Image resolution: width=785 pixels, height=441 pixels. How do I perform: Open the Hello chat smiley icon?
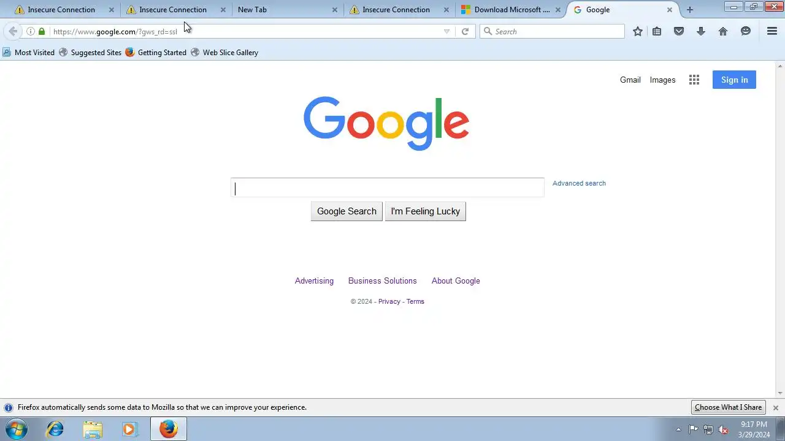746,31
